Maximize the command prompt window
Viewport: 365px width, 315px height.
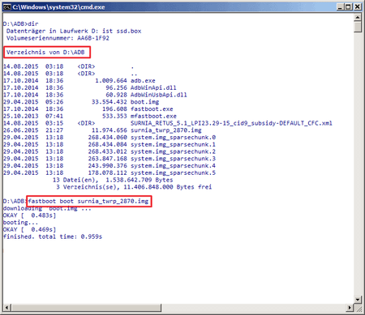[x=349, y=6]
